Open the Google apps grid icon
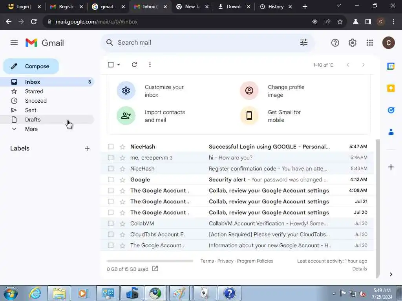The image size is (402, 301). [x=370, y=43]
